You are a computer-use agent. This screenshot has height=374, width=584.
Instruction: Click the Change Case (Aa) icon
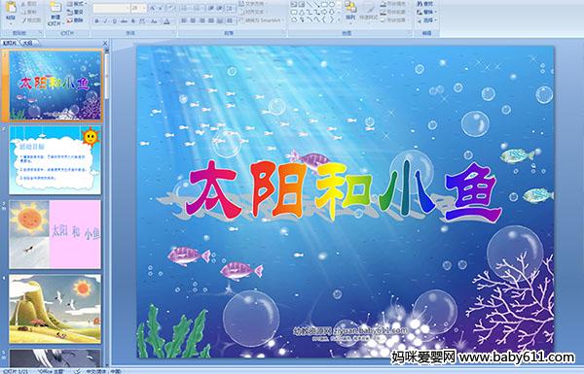[x=154, y=21]
